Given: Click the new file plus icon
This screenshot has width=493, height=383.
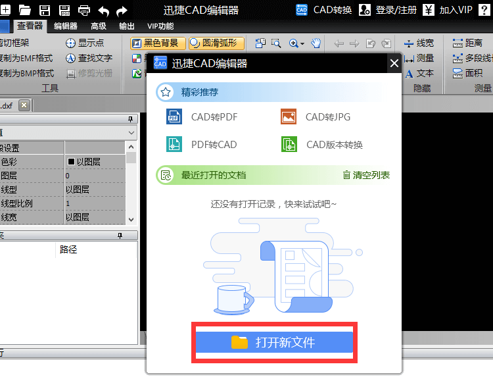Looking at the screenshot, I should coord(5,10).
